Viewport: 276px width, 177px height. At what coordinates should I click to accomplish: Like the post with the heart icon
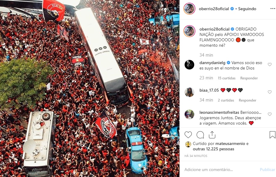[x=188, y=135]
